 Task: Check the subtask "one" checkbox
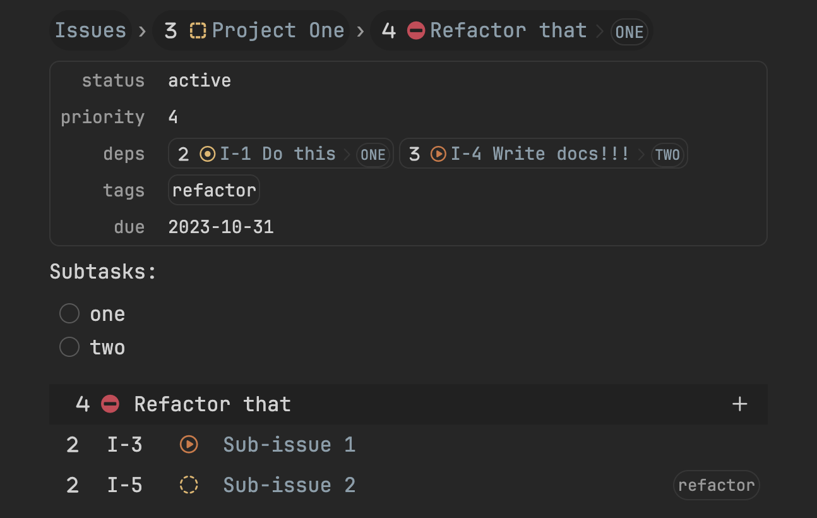(69, 314)
